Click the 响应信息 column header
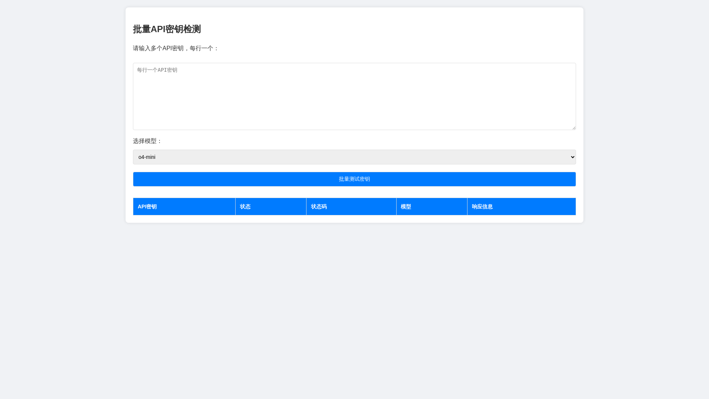Screen dimensions: 709x399 pyautogui.click(x=521, y=207)
